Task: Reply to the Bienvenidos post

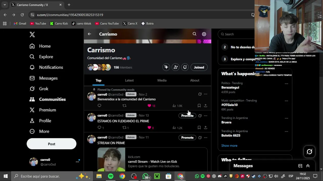Action: [99, 106]
